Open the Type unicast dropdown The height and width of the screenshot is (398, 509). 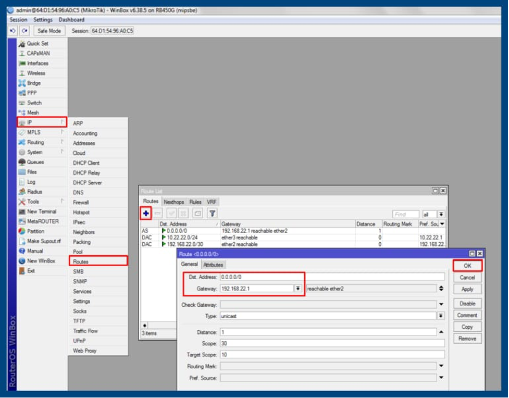click(x=441, y=316)
